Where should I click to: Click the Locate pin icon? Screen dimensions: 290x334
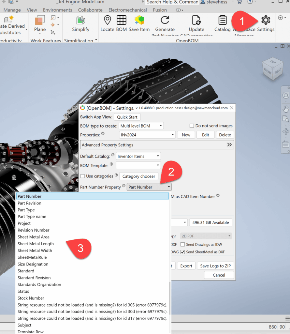pyautogui.click(x=108, y=20)
